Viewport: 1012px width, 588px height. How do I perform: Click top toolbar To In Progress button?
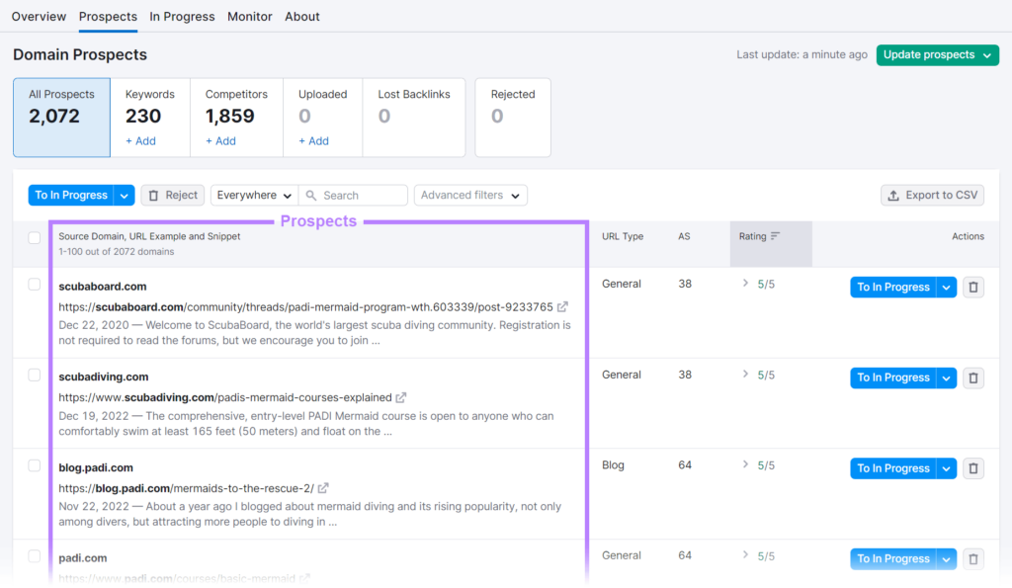point(71,195)
